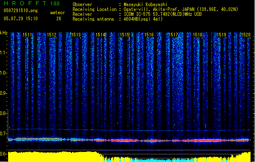Click the 1518 time marker
The image size is (255, 162).
click(x=197, y=35)
